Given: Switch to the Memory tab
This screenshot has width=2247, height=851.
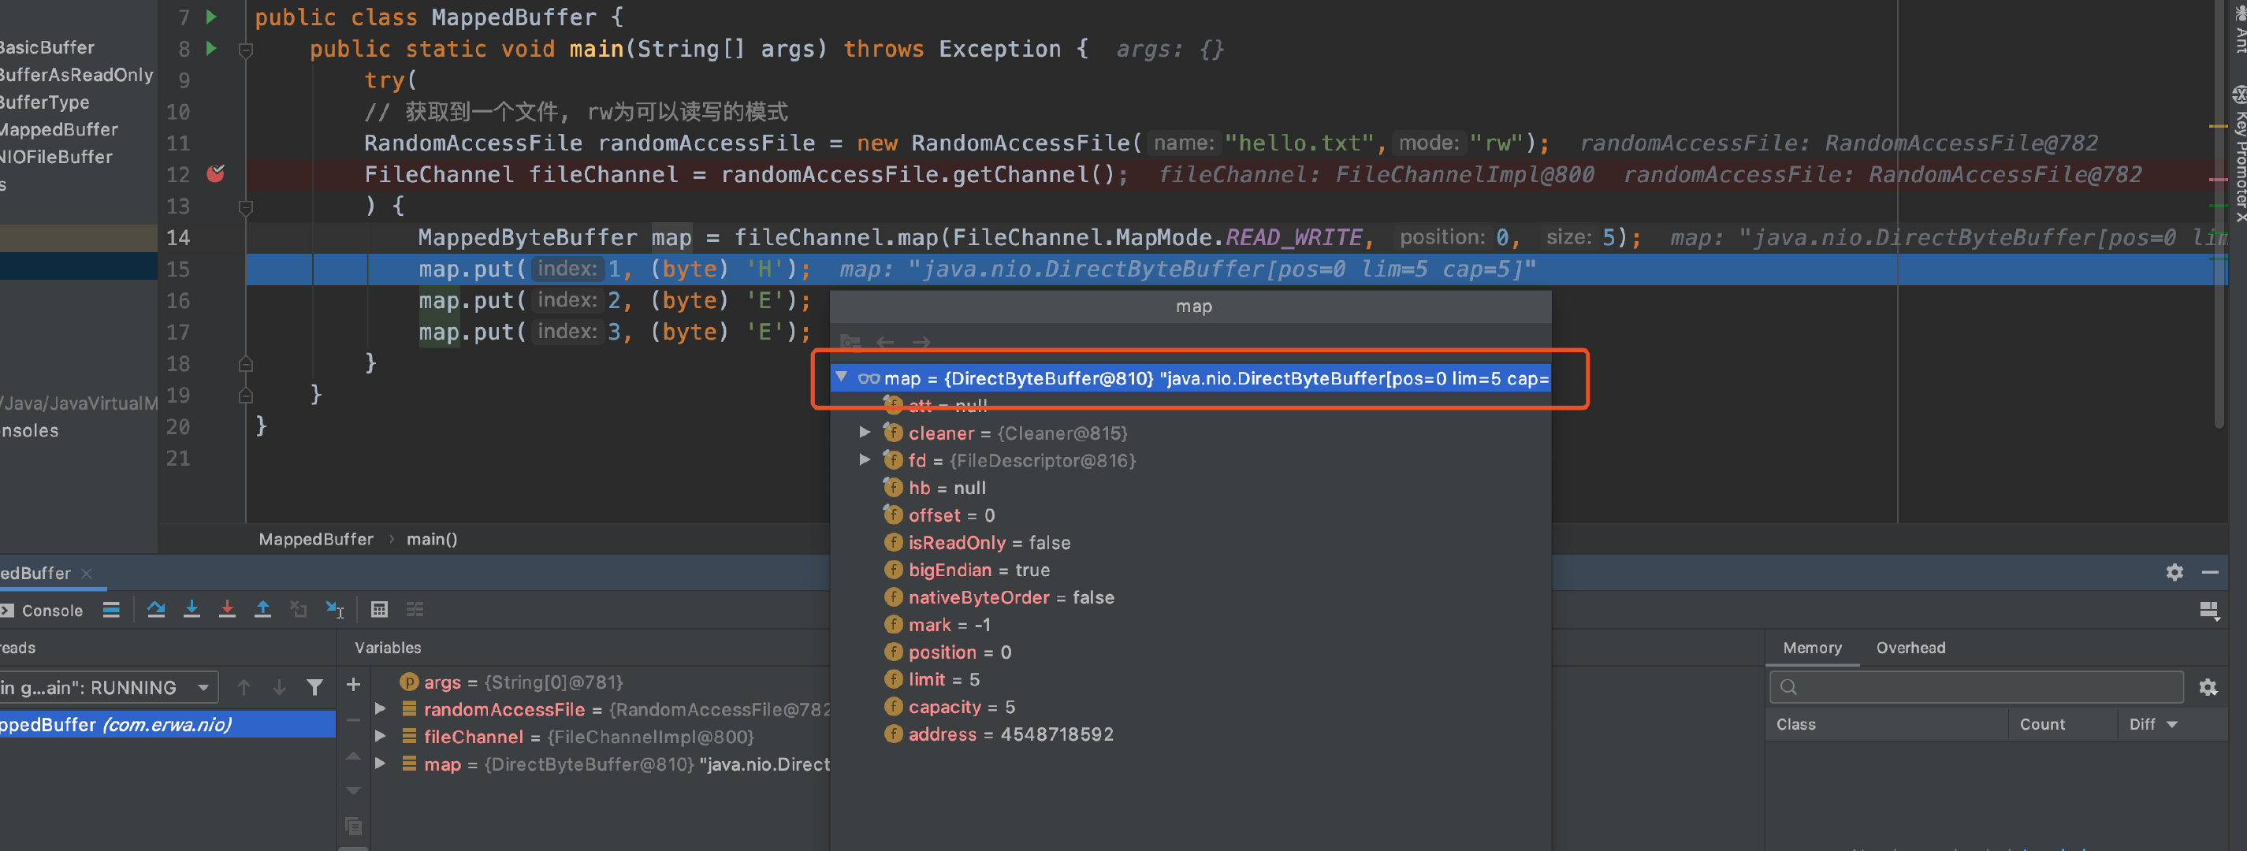Looking at the screenshot, I should tap(1813, 648).
